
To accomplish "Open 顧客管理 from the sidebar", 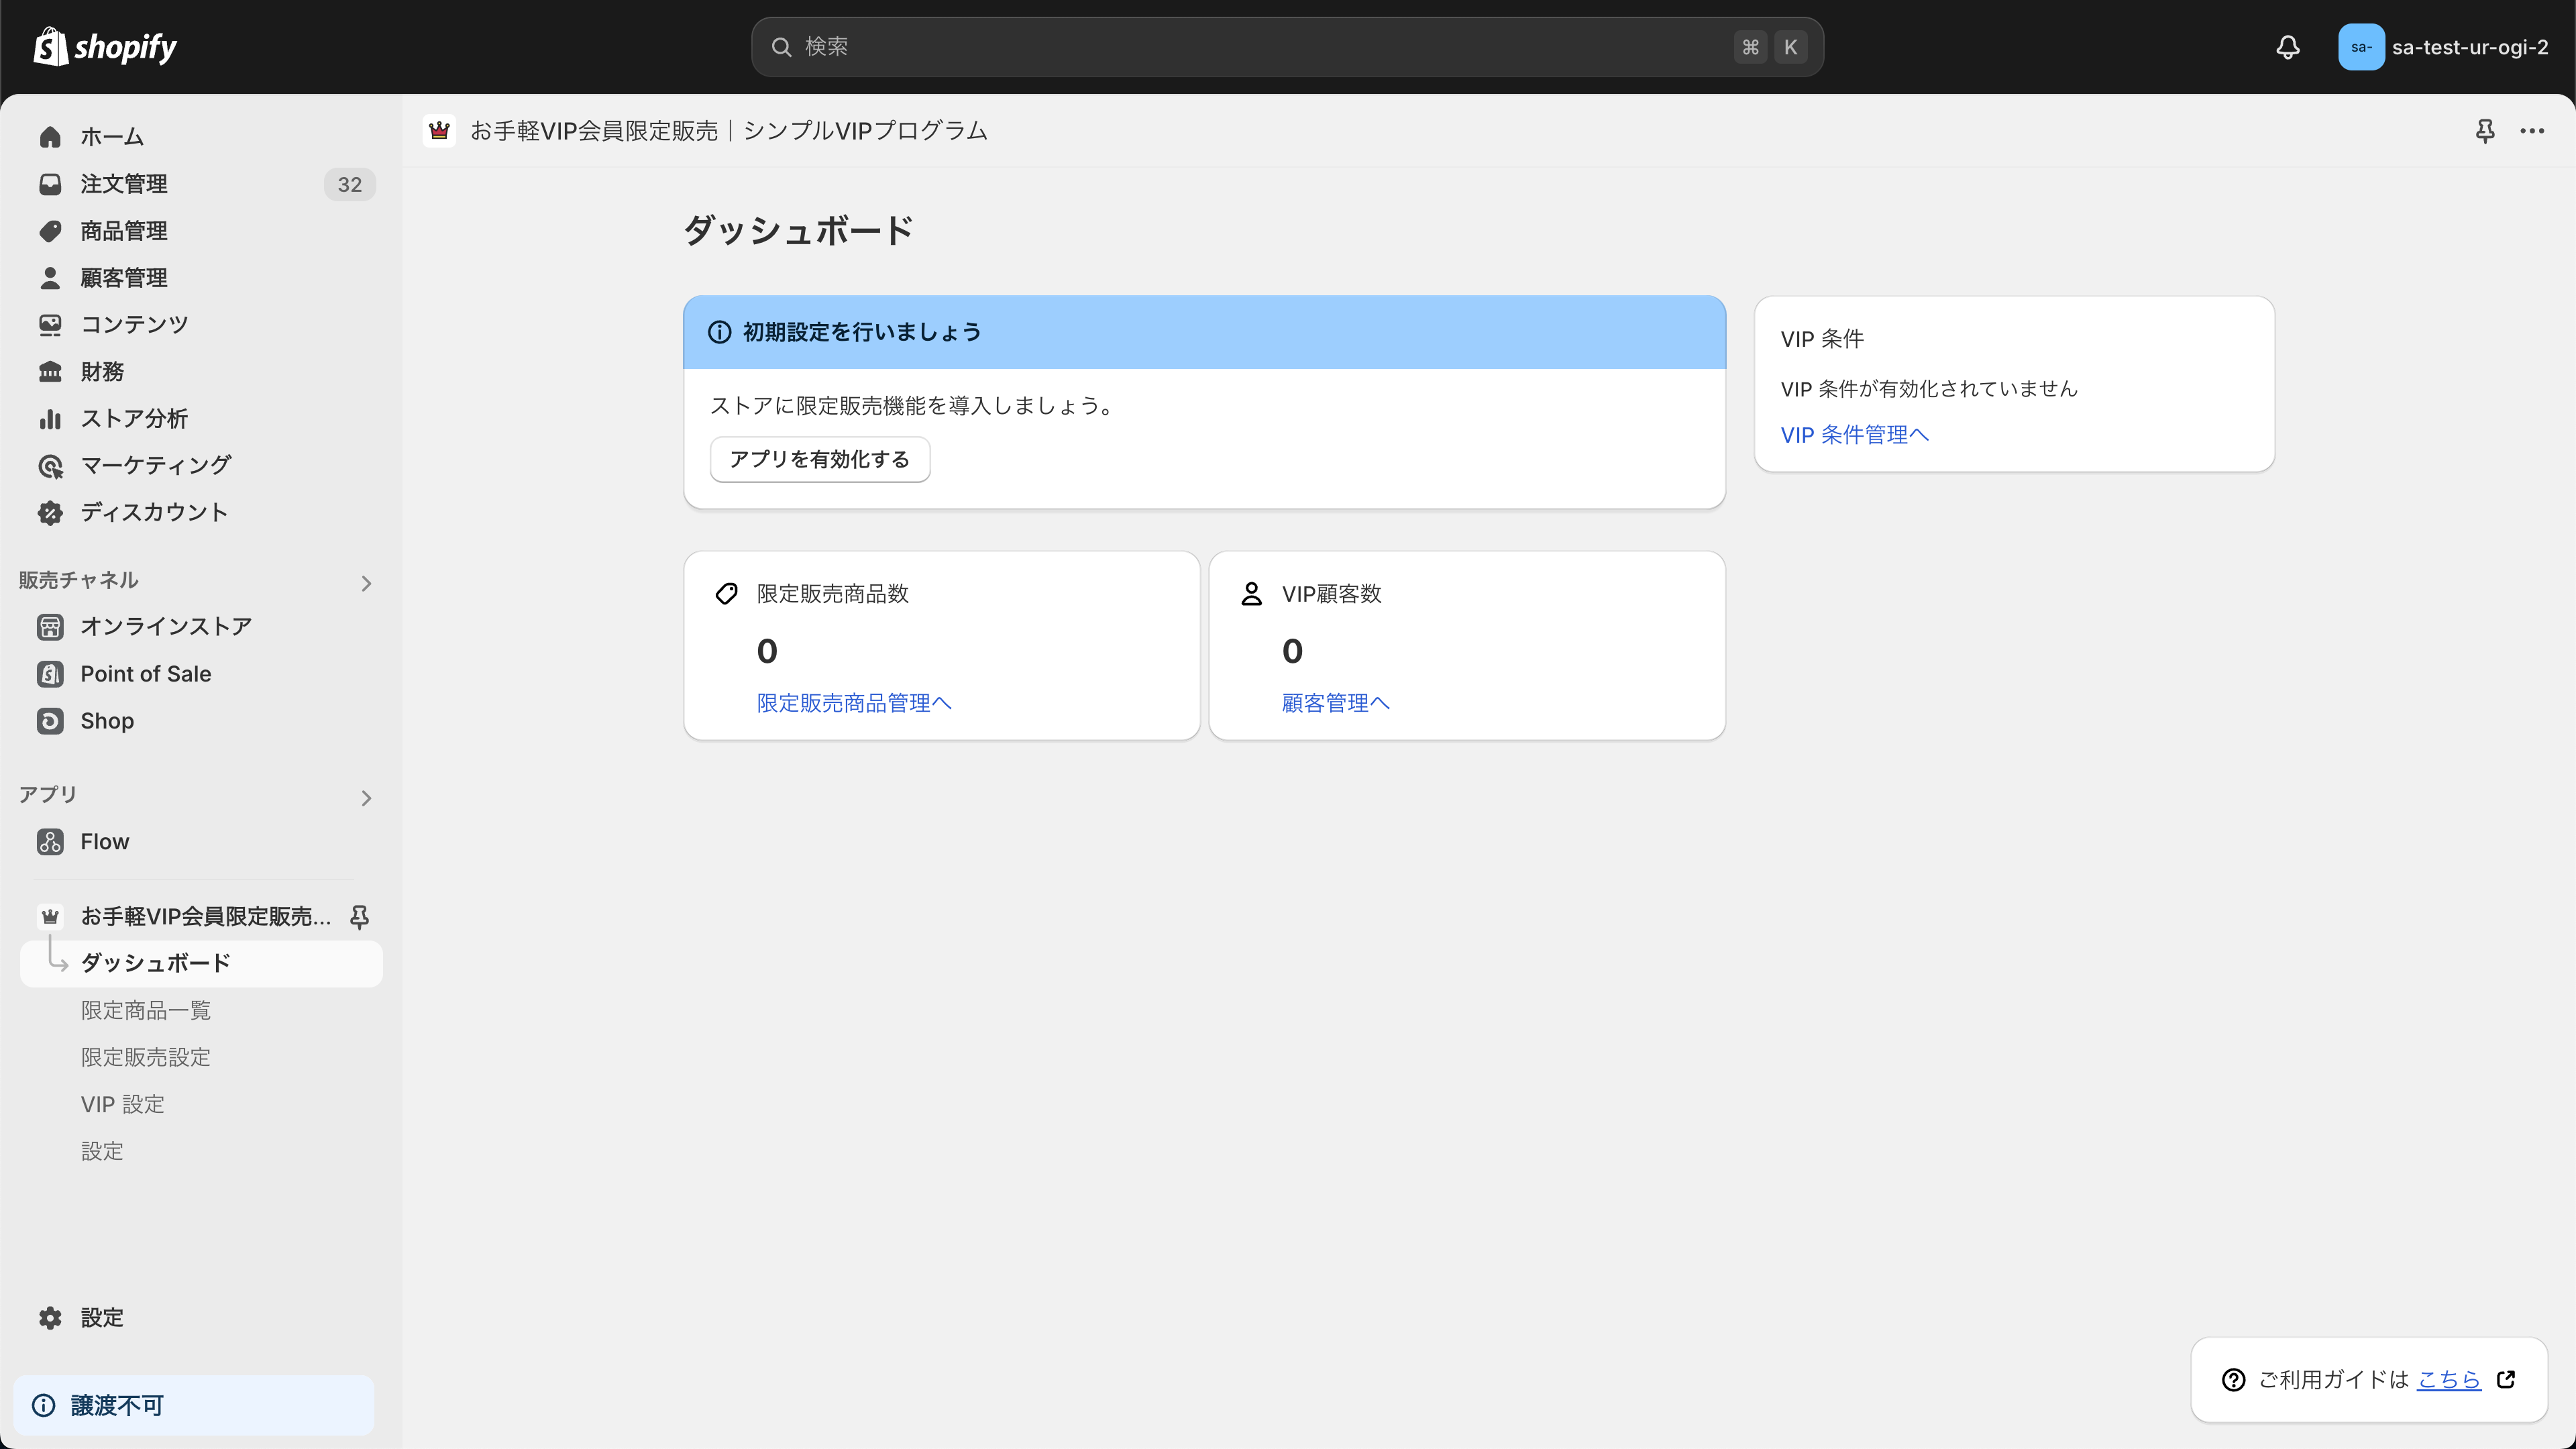I will click(124, 277).
